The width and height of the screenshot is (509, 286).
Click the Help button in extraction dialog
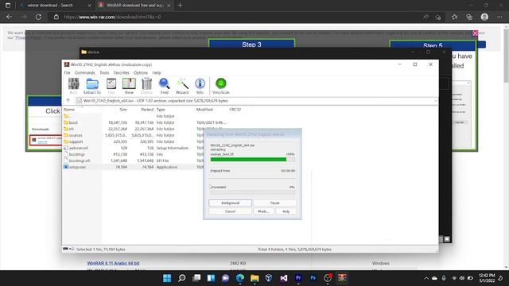click(286, 211)
